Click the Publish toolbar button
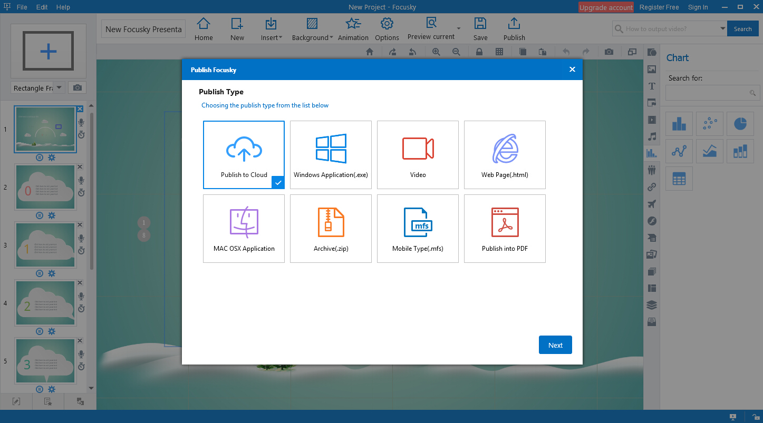 point(514,29)
